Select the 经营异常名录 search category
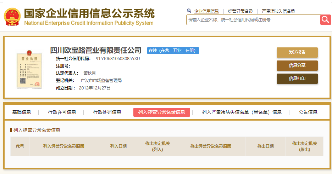 click(x=240, y=11)
